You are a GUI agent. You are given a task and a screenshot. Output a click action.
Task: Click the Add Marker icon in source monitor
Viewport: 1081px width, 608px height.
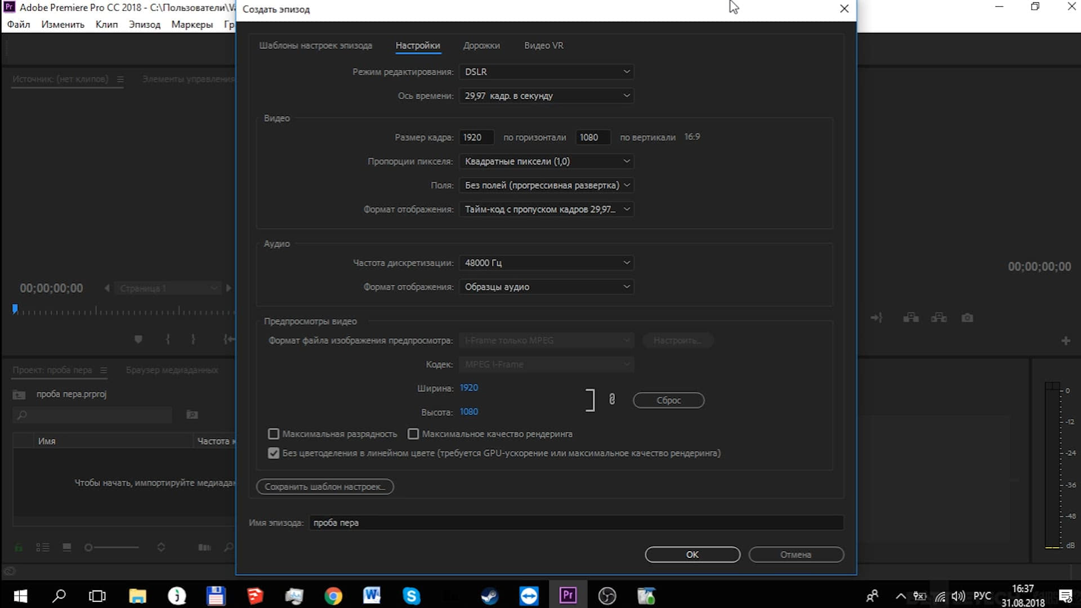pyautogui.click(x=139, y=339)
